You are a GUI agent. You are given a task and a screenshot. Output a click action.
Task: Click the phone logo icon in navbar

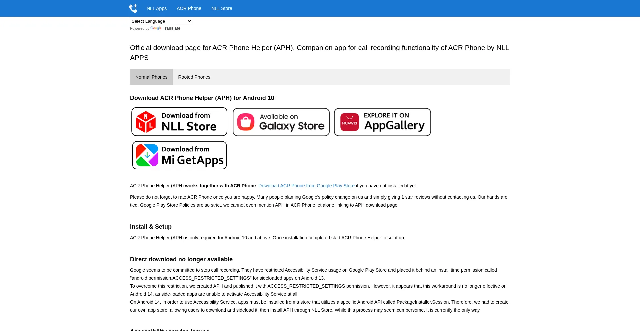coord(133,8)
